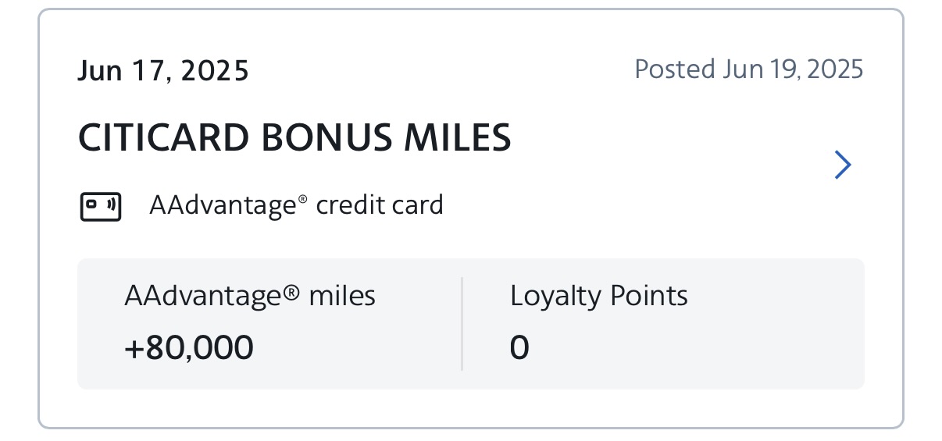Click the word CITICARD in the title
Screen dimensions: 942x441
(164, 138)
